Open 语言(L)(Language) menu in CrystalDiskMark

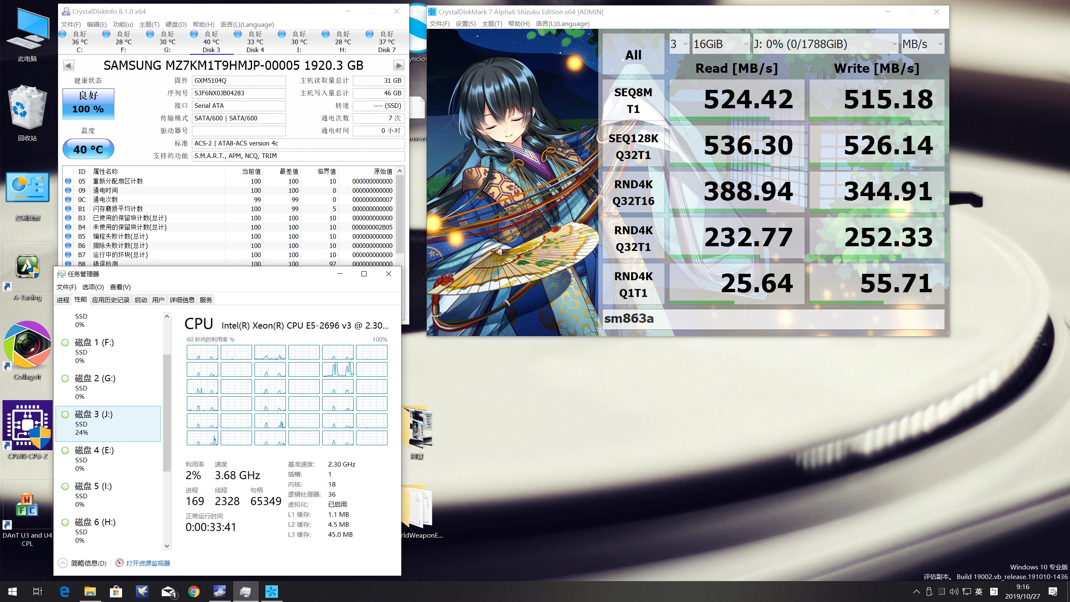(x=563, y=24)
